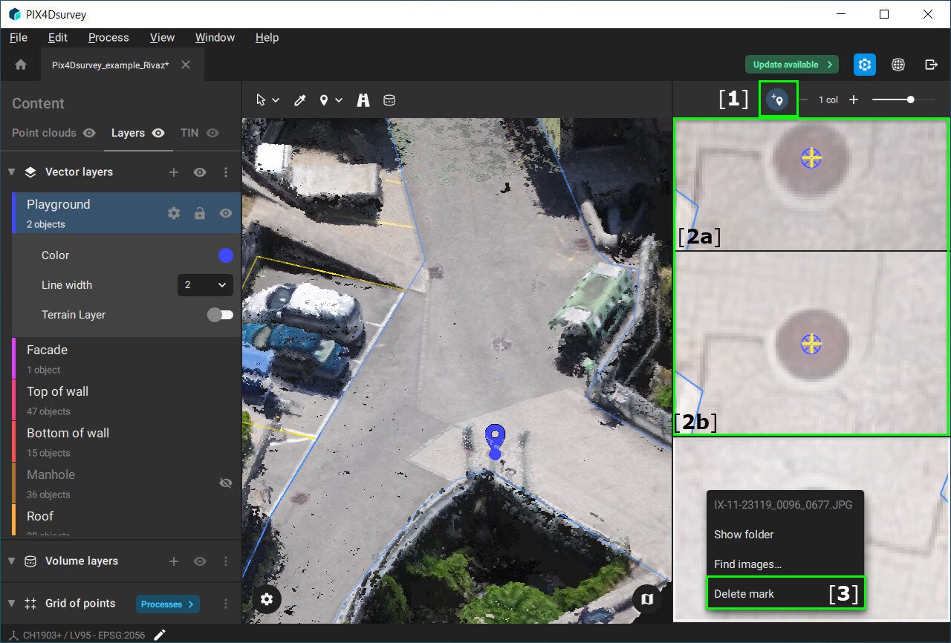Viewport: 951px width, 643px height.
Task: Select the road/path tool icon
Action: click(x=363, y=100)
